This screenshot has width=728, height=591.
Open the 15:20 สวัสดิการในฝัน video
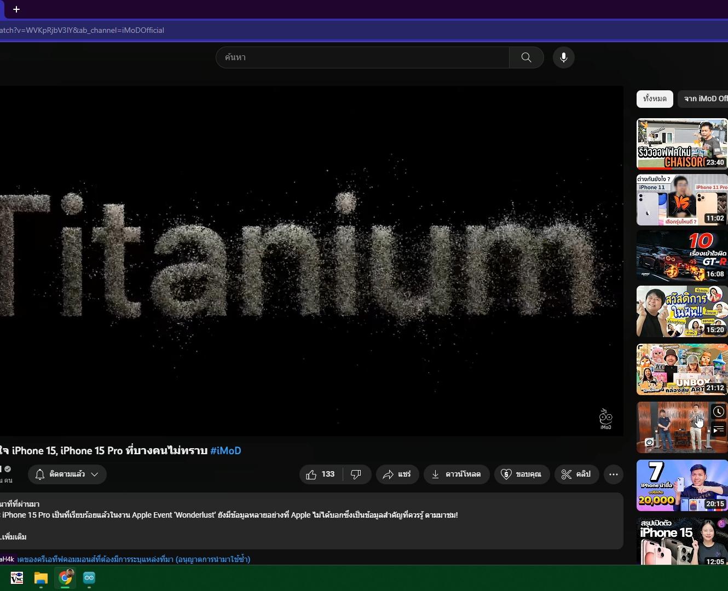(x=682, y=311)
